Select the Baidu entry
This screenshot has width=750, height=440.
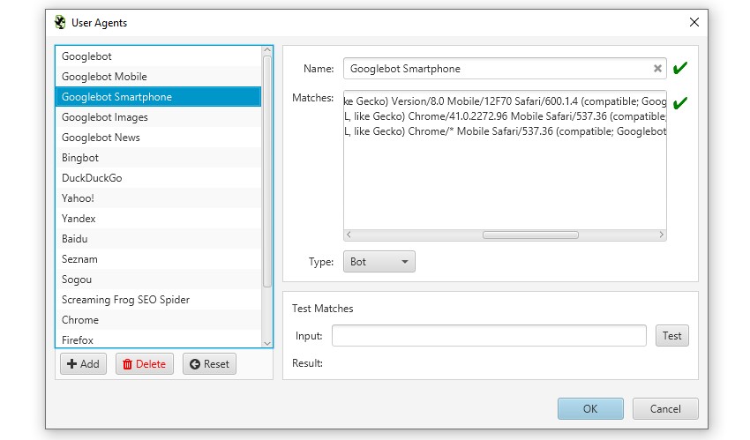(x=158, y=239)
